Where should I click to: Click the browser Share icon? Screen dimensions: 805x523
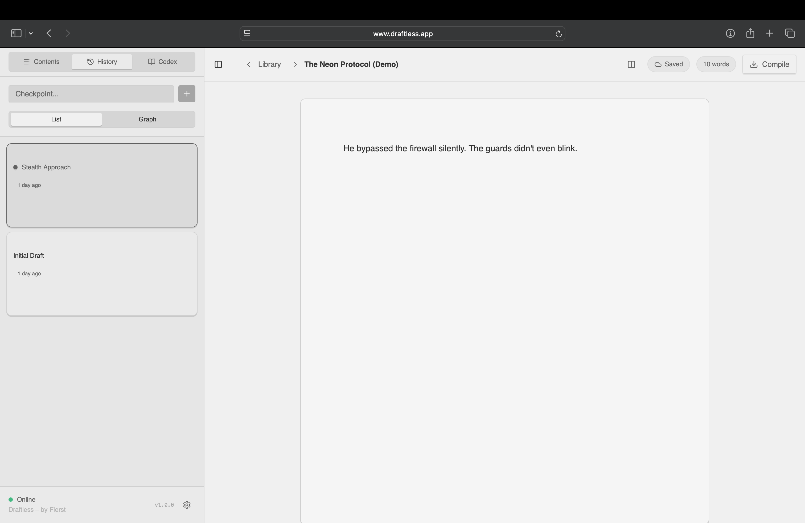(750, 33)
